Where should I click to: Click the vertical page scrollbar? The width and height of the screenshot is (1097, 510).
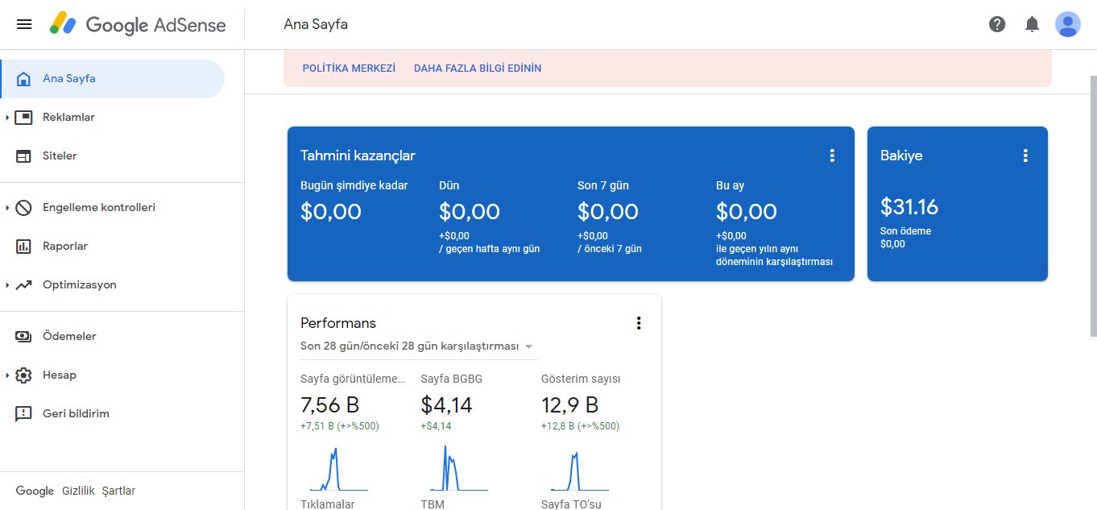click(x=1093, y=205)
